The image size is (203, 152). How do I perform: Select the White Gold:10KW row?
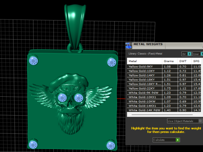pyautogui.click(x=164, y=101)
